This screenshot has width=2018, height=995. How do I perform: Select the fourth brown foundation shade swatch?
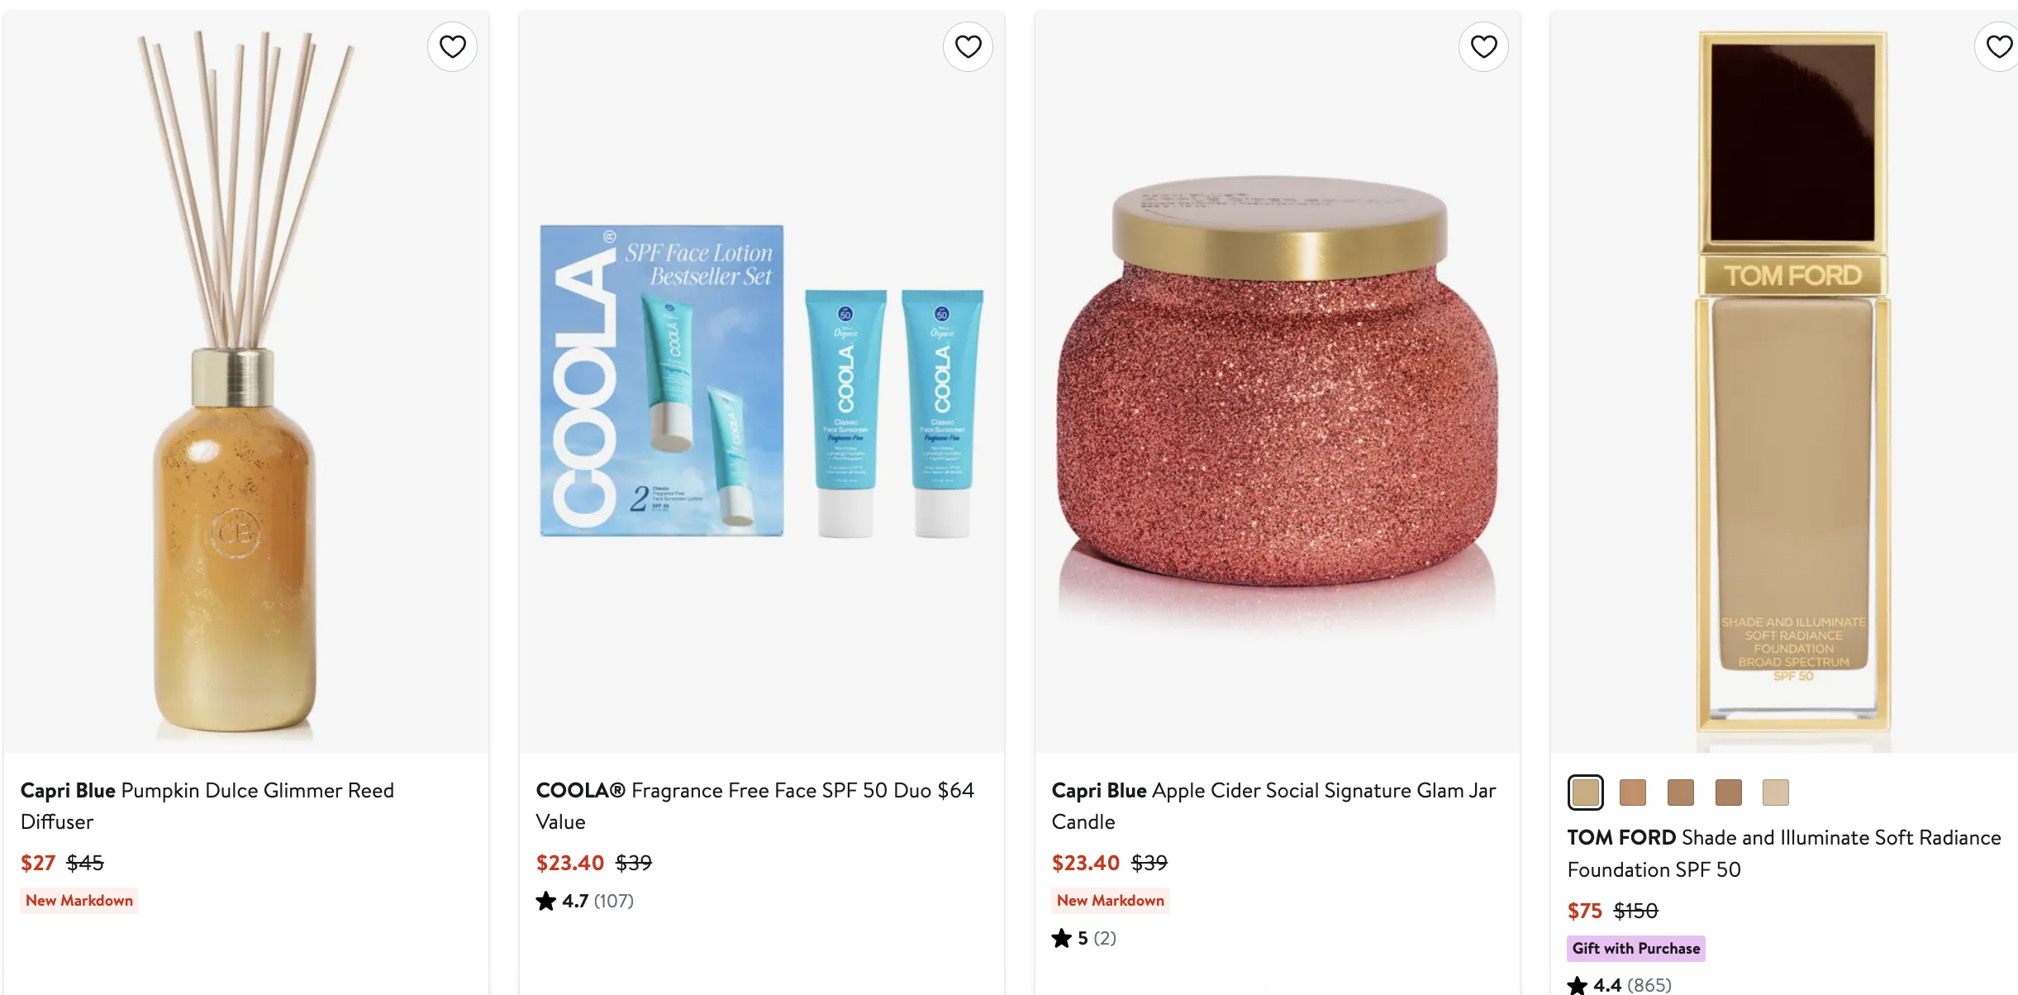(1729, 793)
